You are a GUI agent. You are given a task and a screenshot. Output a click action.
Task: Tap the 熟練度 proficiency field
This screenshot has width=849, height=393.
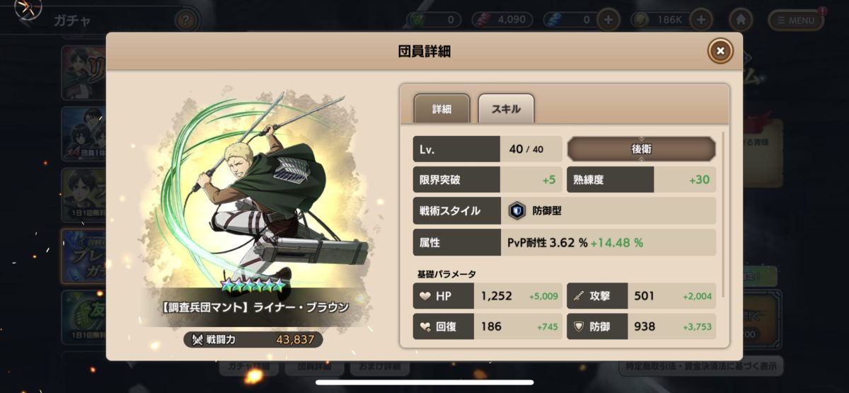641,180
